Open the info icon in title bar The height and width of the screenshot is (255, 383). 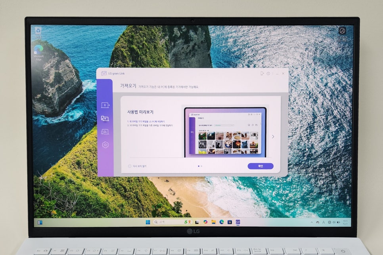(x=268, y=73)
